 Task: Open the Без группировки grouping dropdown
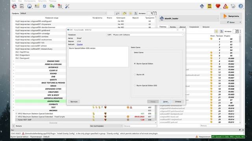[x=106, y=126]
